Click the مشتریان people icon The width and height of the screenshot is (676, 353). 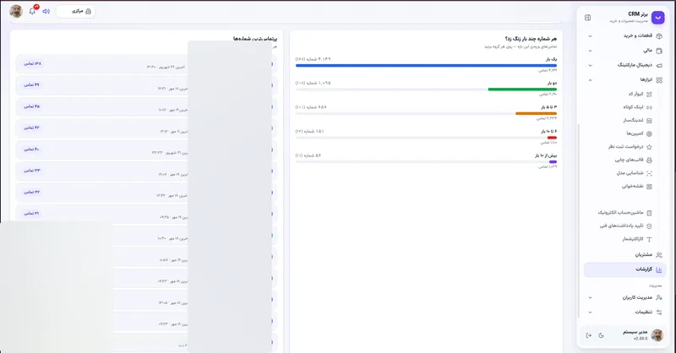[x=659, y=255]
